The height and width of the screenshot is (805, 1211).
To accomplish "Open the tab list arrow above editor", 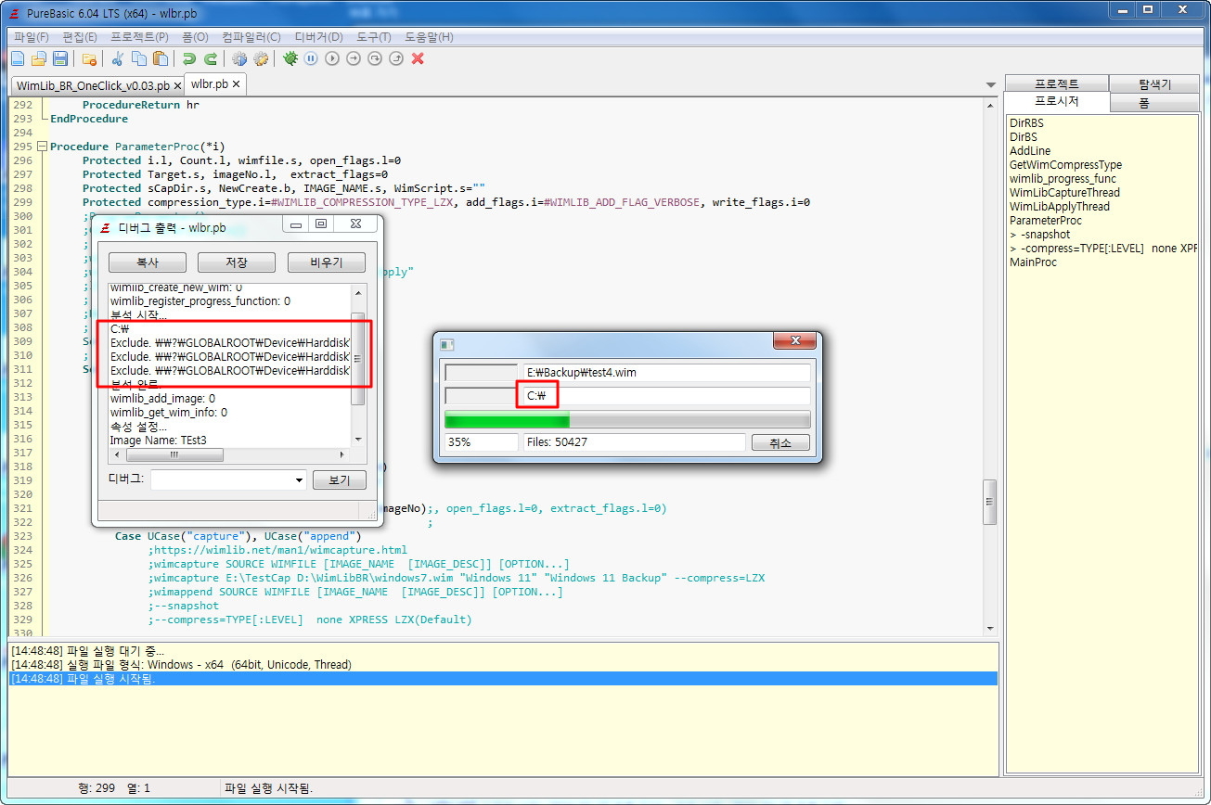I will click(x=991, y=85).
